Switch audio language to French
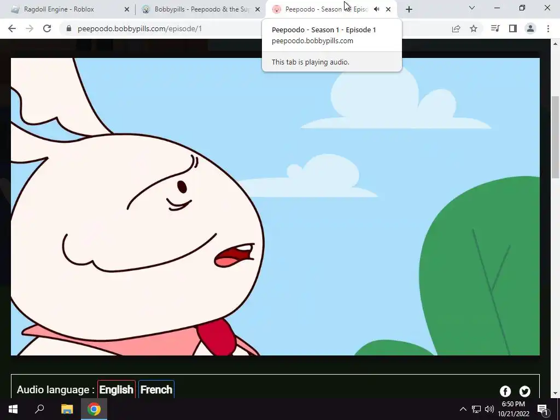The width and height of the screenshot is (560, 420). 156,389
